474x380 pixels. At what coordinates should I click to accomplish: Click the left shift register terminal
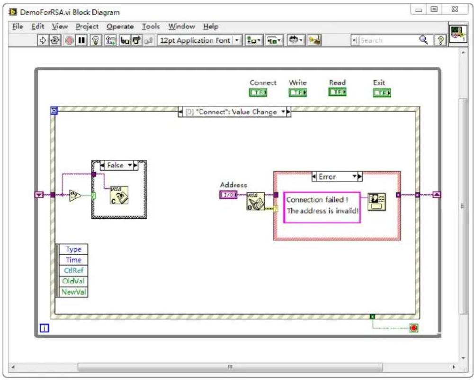[39, 195]
